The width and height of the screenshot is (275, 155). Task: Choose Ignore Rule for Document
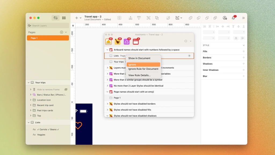pos(143,69)
